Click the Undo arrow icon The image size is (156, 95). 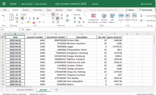pos(3,16)
